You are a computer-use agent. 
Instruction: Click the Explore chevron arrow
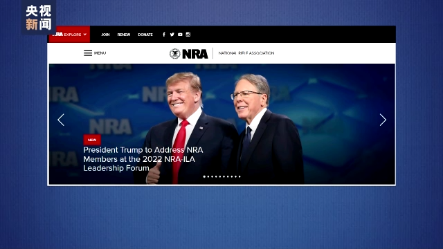(x=84, y=35)
